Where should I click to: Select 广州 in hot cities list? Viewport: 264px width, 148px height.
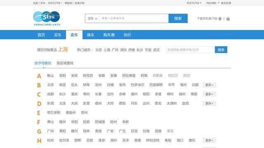115,50
